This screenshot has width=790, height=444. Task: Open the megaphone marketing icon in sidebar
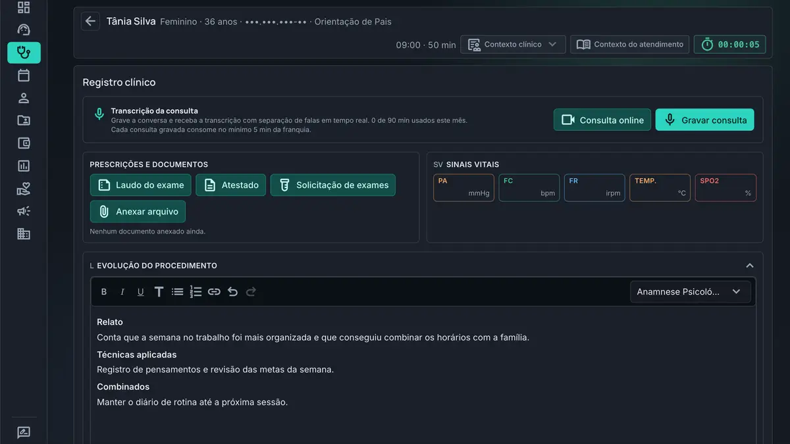[x=24, y=211]
